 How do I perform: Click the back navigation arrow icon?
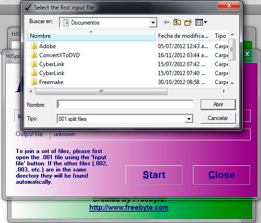(x=166, y=22)
